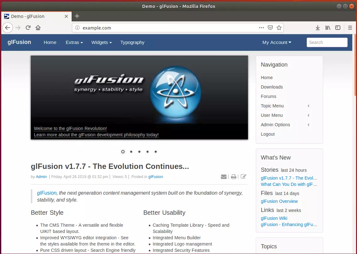The image size is (357, 254).
Task: Open the Admin author link
Action: (41, 177)
